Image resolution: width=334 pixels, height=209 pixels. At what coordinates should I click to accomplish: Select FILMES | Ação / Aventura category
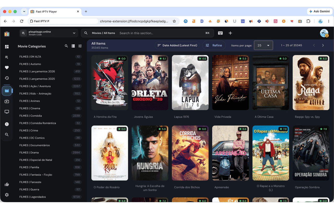coord(50,86)
